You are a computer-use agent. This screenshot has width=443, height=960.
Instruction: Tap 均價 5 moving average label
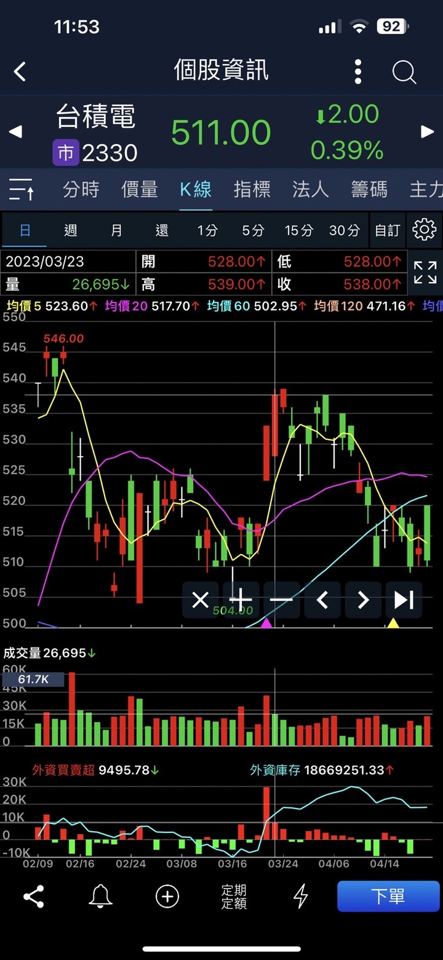tap(52, 306)
